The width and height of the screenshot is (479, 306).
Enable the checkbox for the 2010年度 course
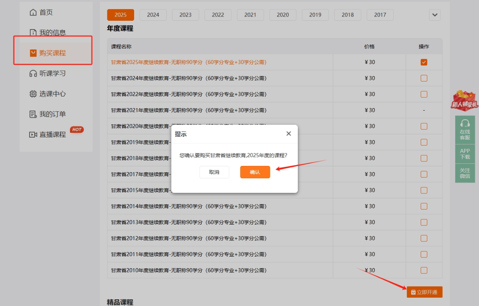424,270
